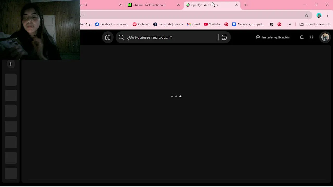The width and height of the screenshot is (333, 187).
Task: Open Almacena, compart... Dropbox bookmark
Action: 248,24
